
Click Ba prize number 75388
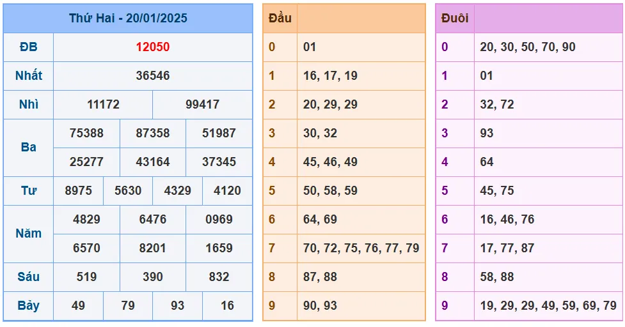point(86,133)
